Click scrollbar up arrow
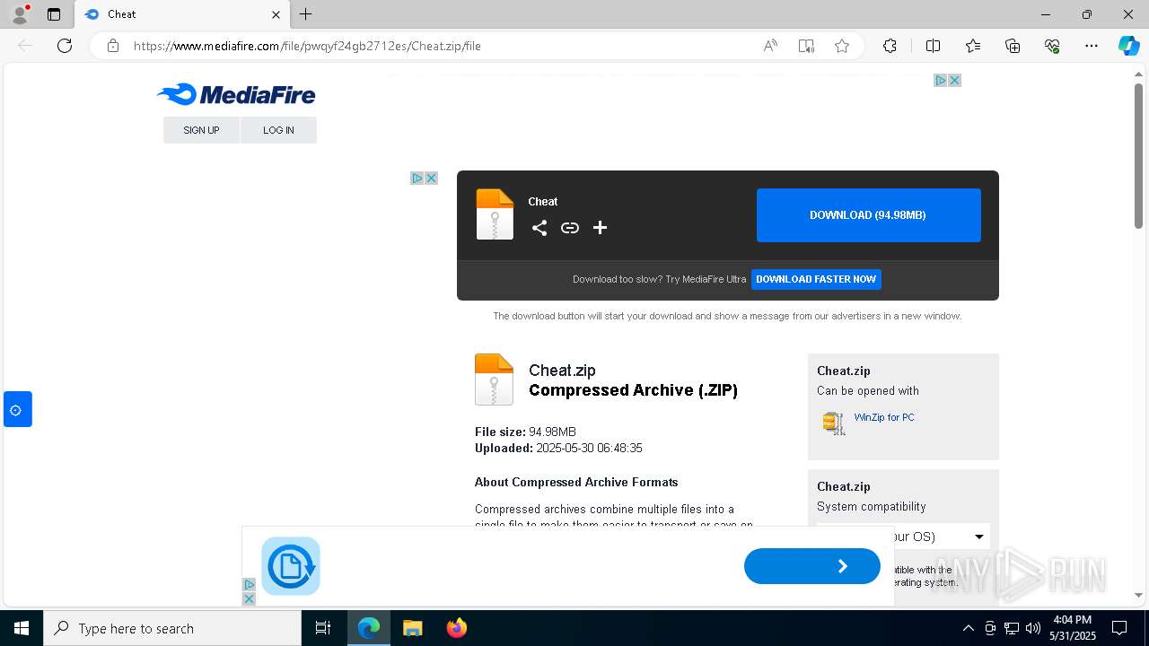This screenshot has height=646, width=1149. tap(1138, 74)
